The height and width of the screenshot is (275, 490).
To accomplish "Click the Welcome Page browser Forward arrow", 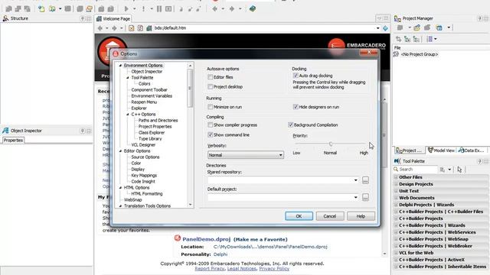I will (x=114, y=28).
